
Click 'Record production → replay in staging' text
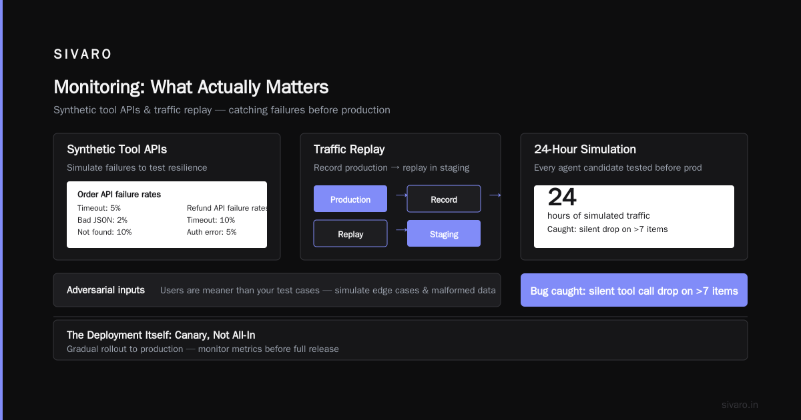pyautogui.click(x=392, y=167)
